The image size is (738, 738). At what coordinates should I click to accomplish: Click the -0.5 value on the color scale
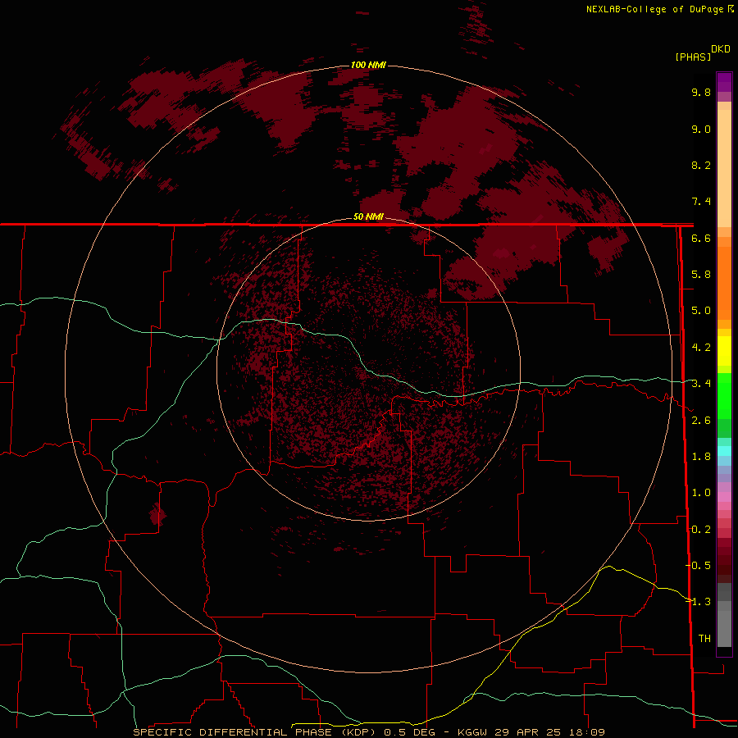click(698, 566)
